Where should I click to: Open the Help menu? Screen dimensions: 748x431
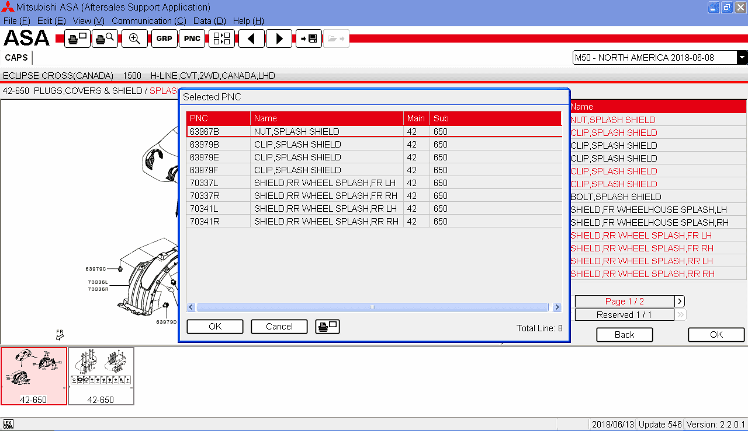coord(248,21)
